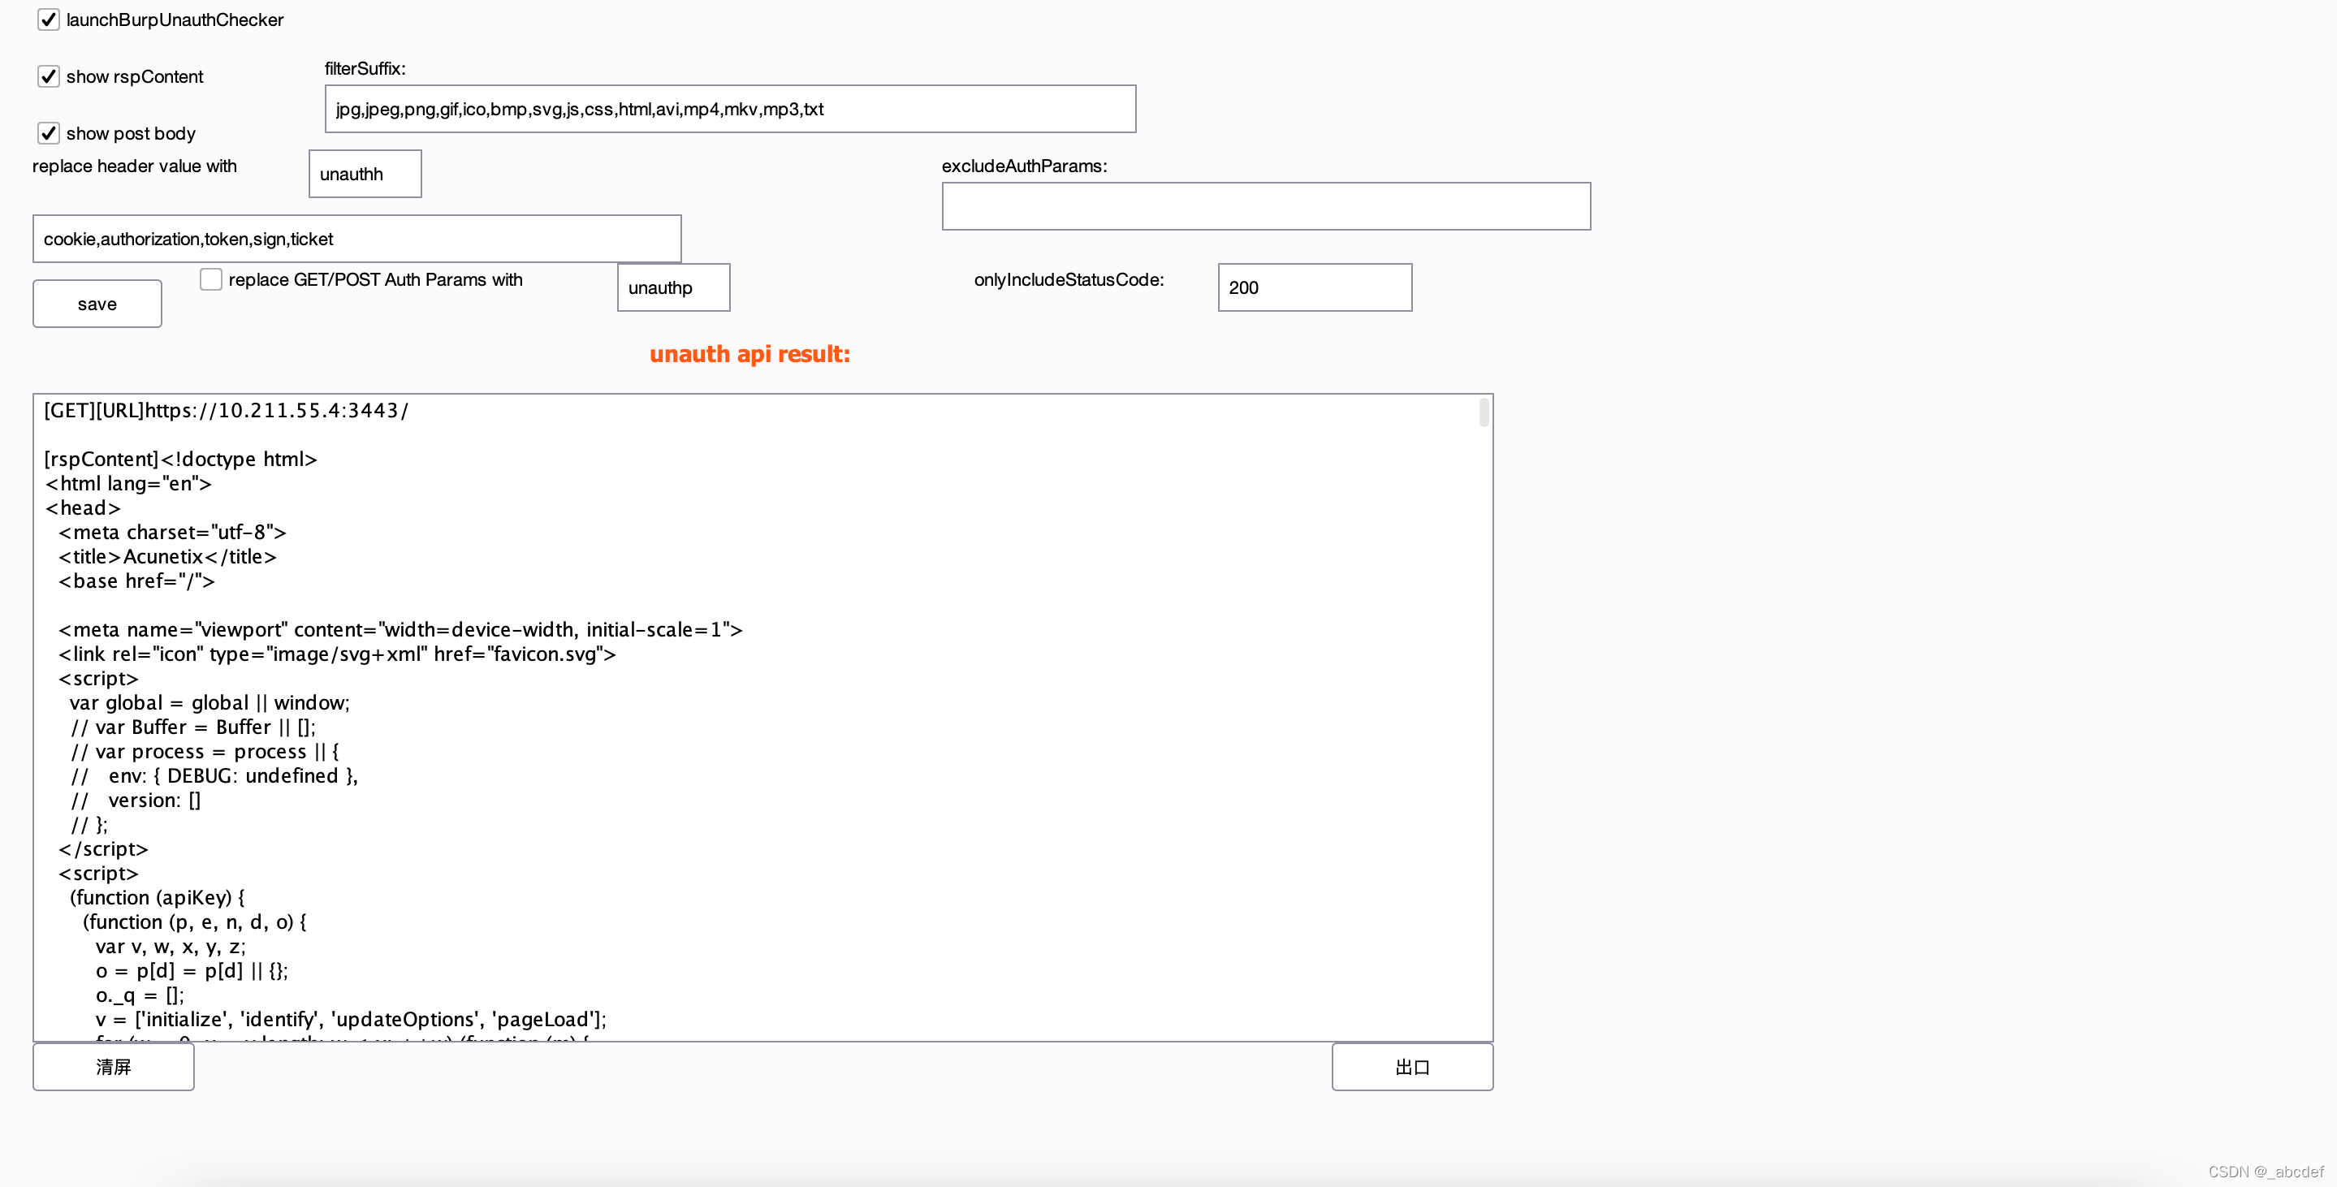Uncheck the launchBurpUnauthChecker checkbox
Screen dimensions: 2337x1187
click(x=48, y=20)
